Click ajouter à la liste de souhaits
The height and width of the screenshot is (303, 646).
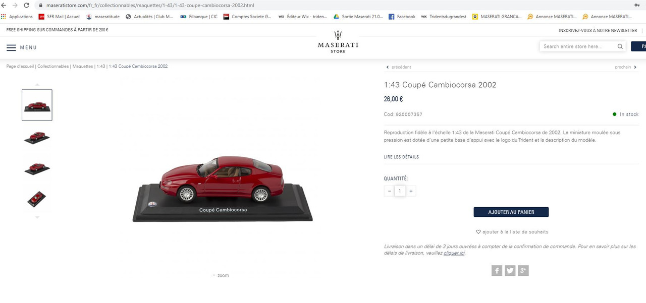[512, 232]
